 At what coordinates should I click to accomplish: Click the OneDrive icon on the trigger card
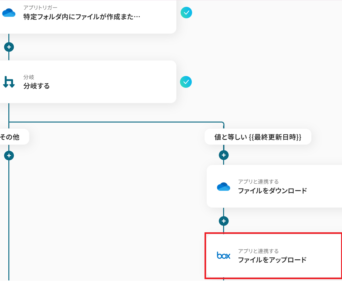pyautogui.click(x=9, y=13)
